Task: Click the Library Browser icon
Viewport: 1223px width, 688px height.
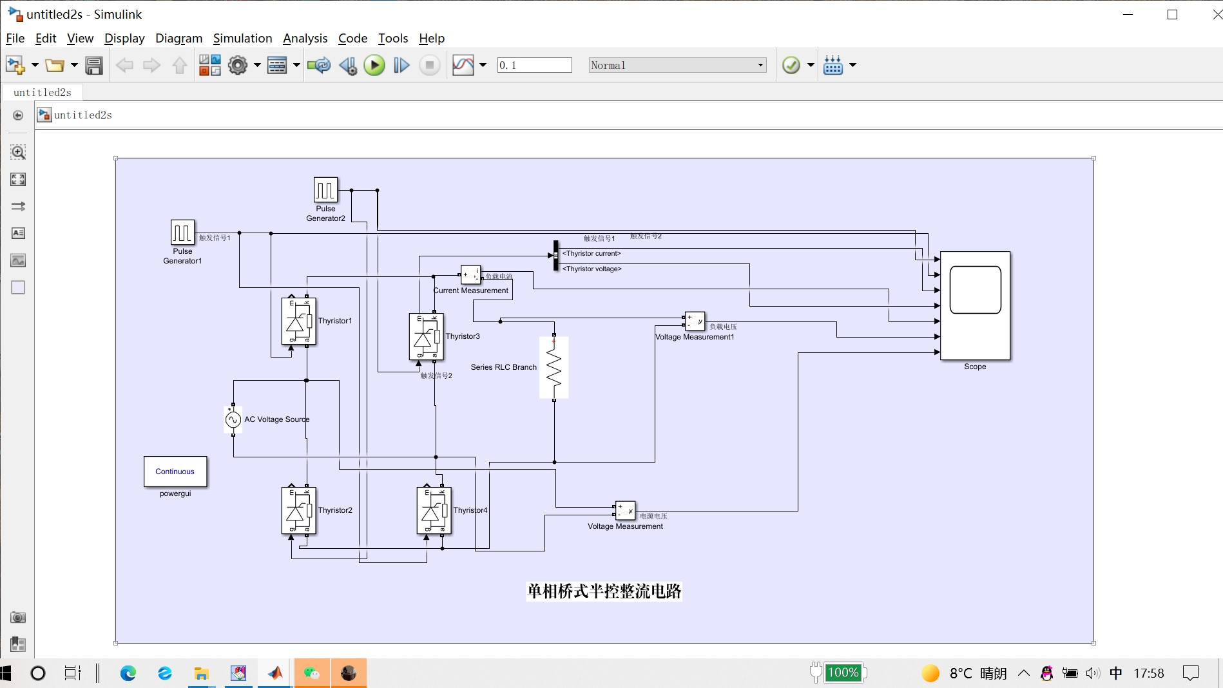Action: coord(209,65)
